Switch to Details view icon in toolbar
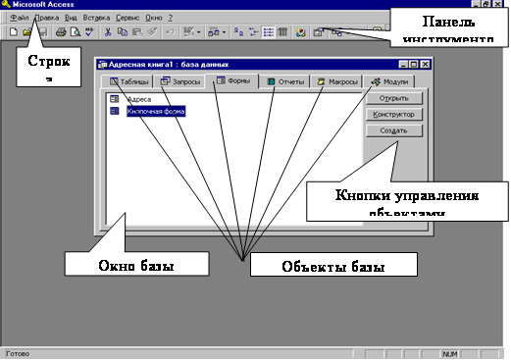This screenshot has width=511, height=360. [x=282, y=32]
